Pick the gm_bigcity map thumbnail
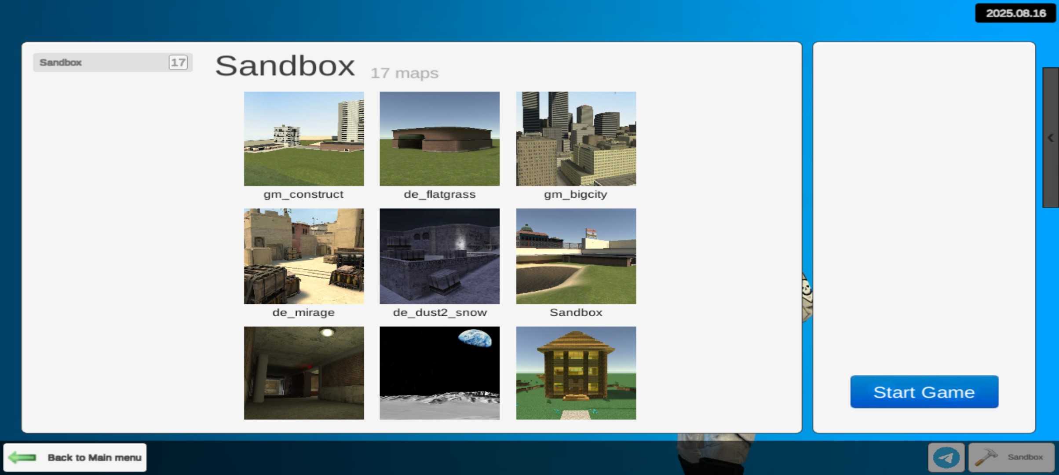Screen dimensions: 1059x475 click(576, 139)
